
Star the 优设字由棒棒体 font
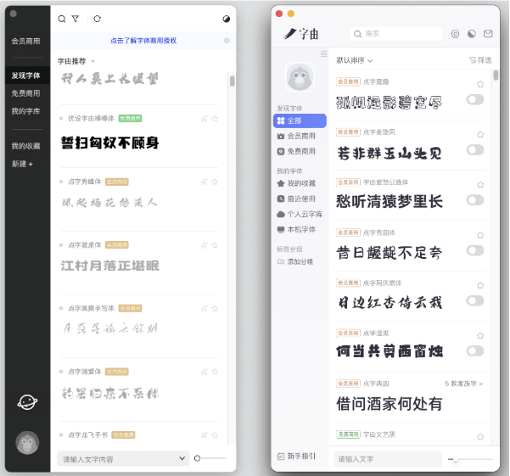point(215,119)
